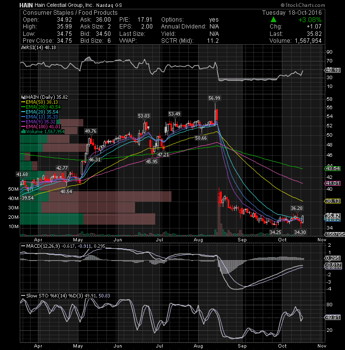Click the 41.68 price label at left
The width and height of the screenshot is (345, 350).
point(22,175)
